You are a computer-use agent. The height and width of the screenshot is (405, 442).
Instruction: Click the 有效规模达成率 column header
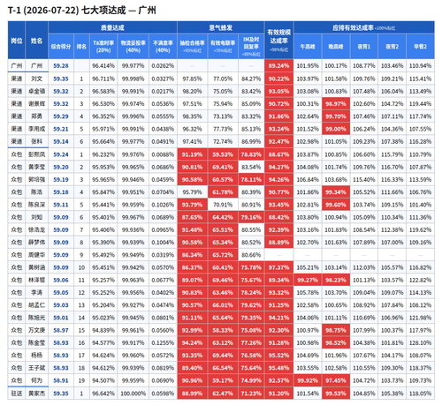pos(278,41)
